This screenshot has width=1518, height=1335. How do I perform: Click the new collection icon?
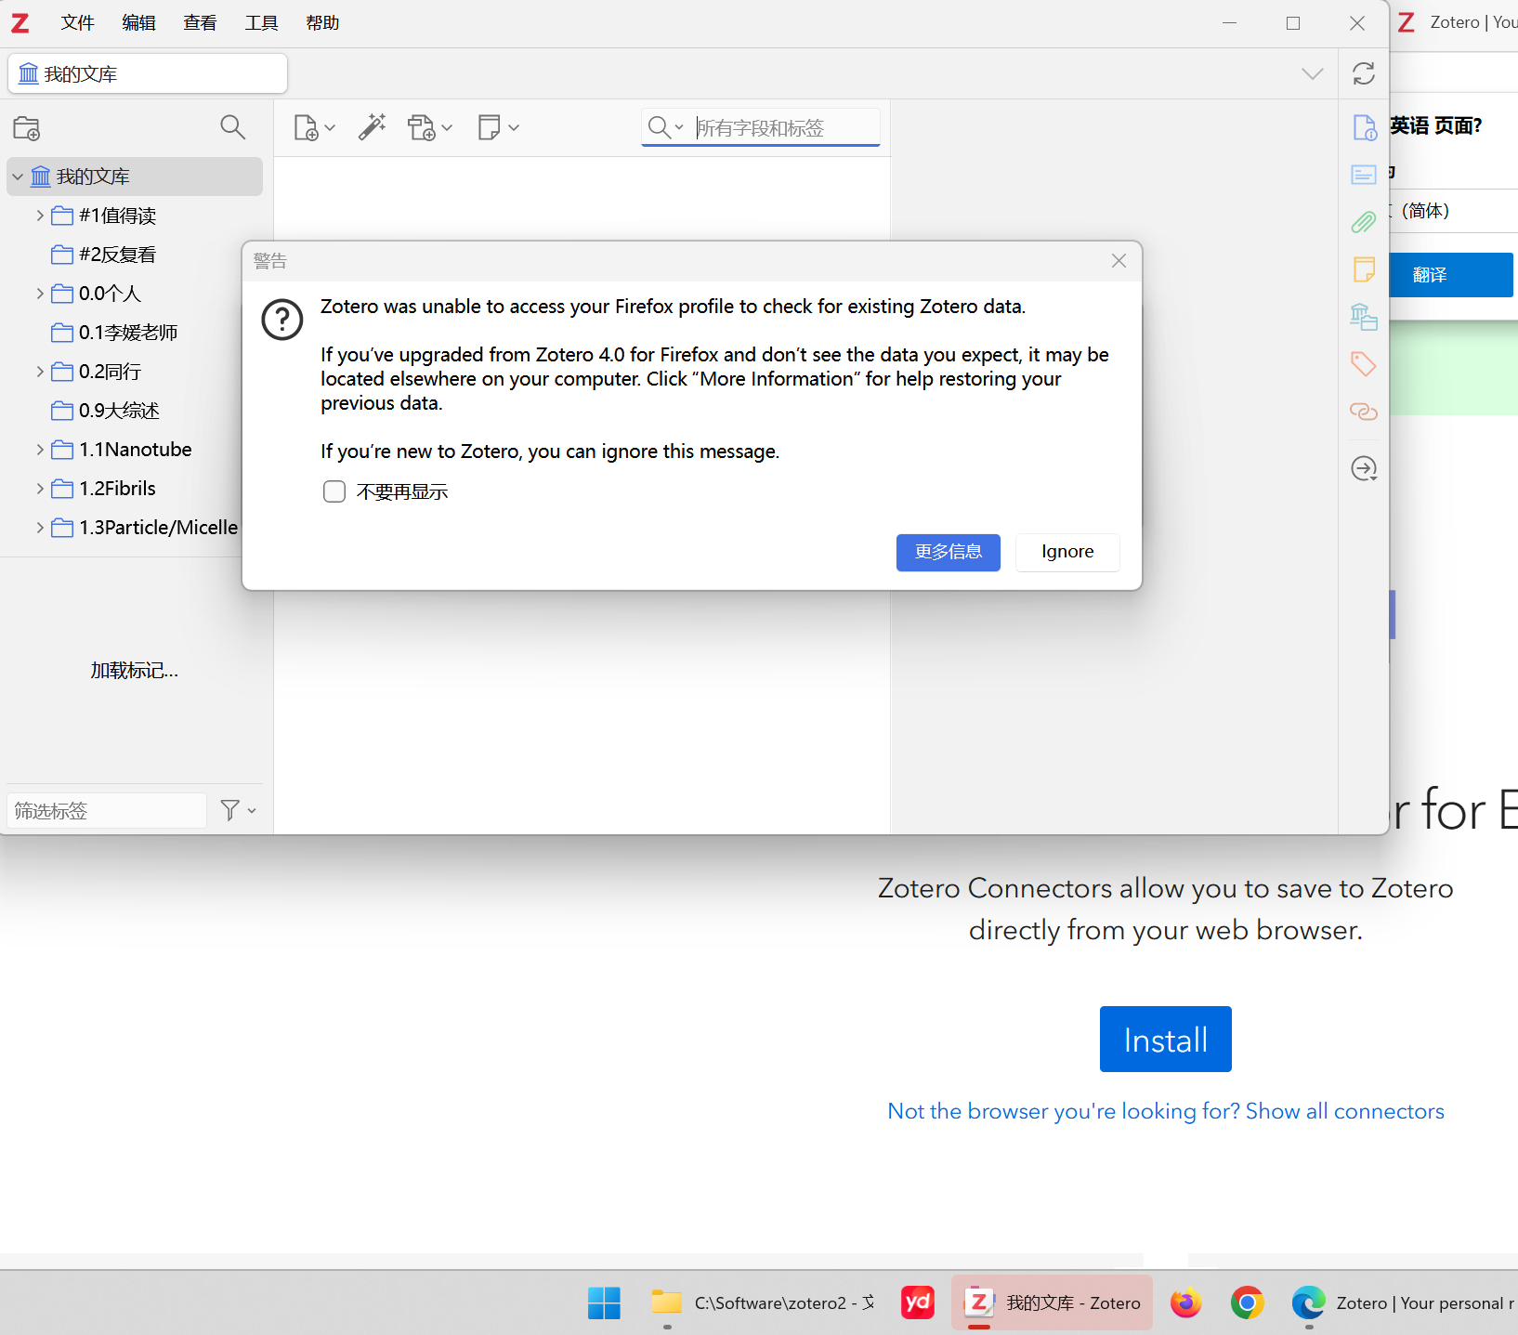pos(27,128)
